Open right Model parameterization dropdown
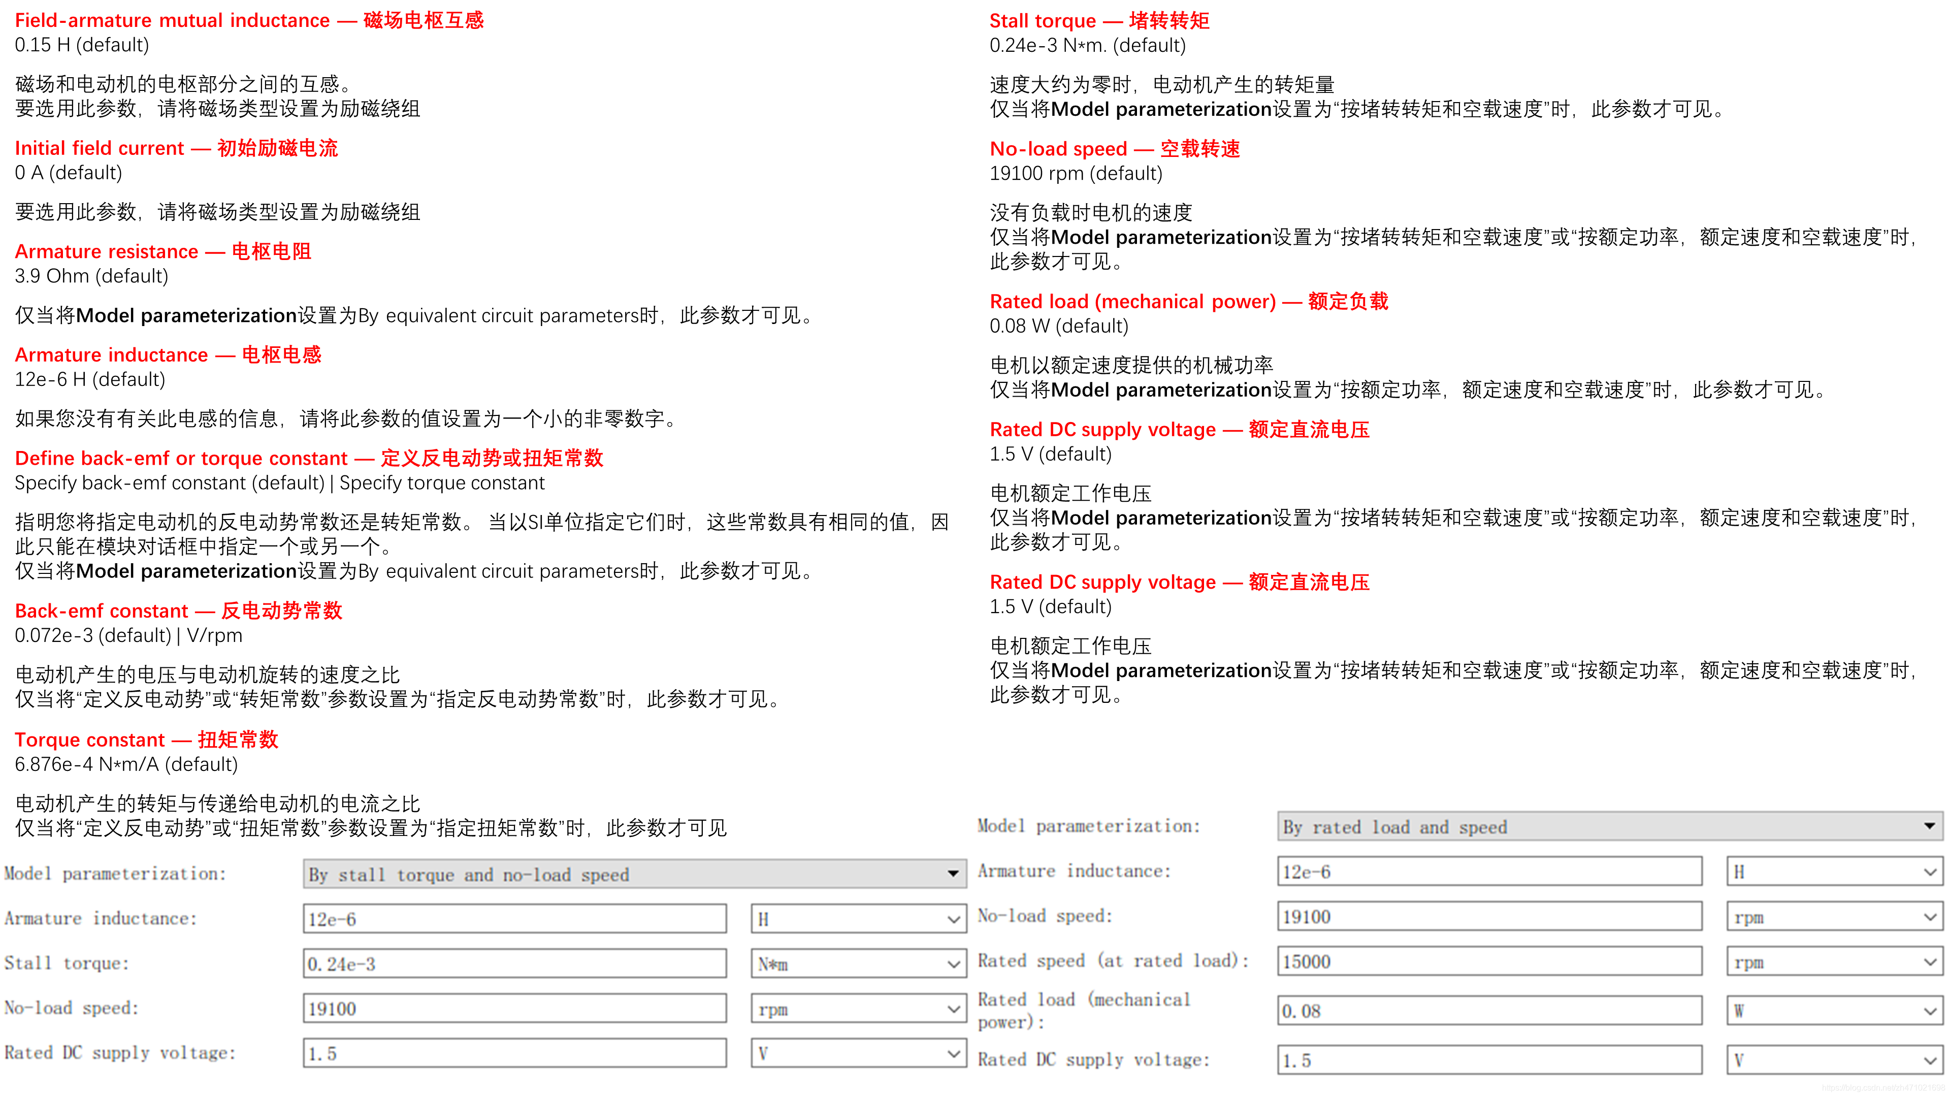1950x1097 pixels. pyautogui.click(x=1609, y=827)
